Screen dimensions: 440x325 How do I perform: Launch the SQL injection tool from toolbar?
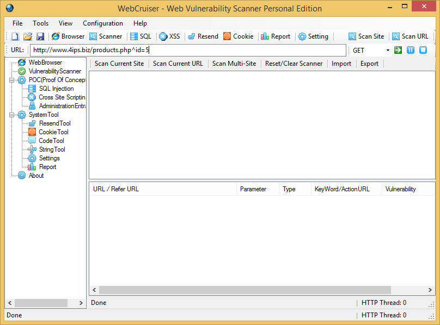click(x=141, y=36)
